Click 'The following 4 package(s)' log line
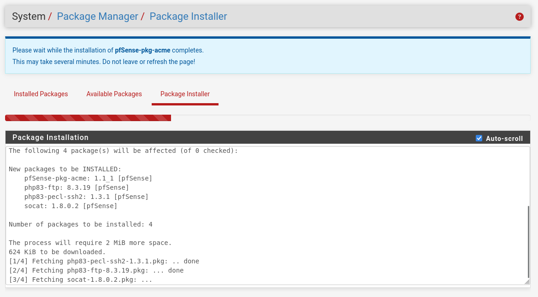This screenshot has height=297, width=538. (x=124, y=151)
